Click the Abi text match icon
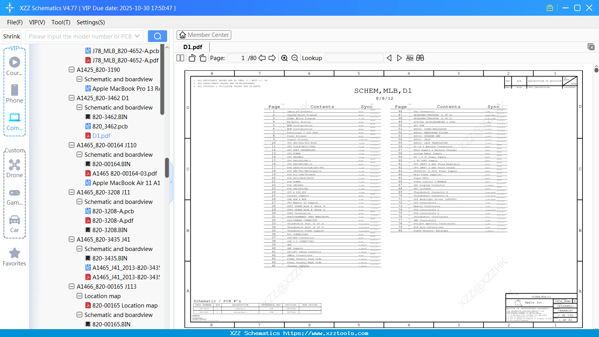 coord(410,58)
